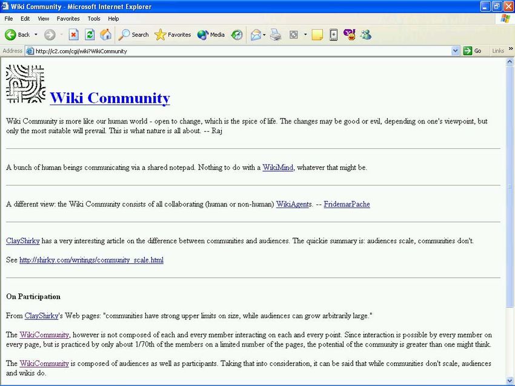Click the Mail envelope icon
Screen dimensions: 515x386
click(x=256, y=34)
